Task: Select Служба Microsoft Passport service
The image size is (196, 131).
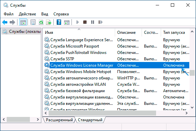Action: coord(75,46)
